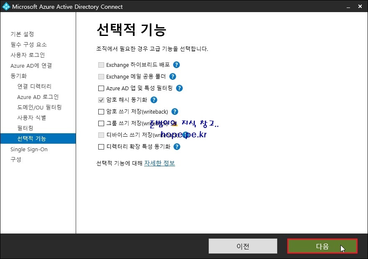The image size is (368, 259).
Task: Toggle Exchange 하이브리드 배포 checkbox
Action: [101, 65]
